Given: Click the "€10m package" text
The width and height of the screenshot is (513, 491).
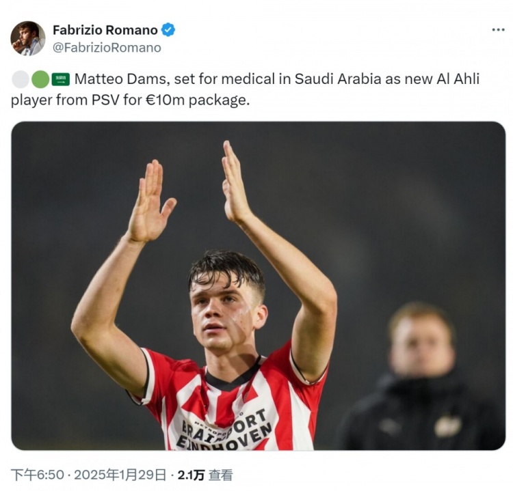Looking at the screenshot, I should pyautogui.click(x=197, y=100).
